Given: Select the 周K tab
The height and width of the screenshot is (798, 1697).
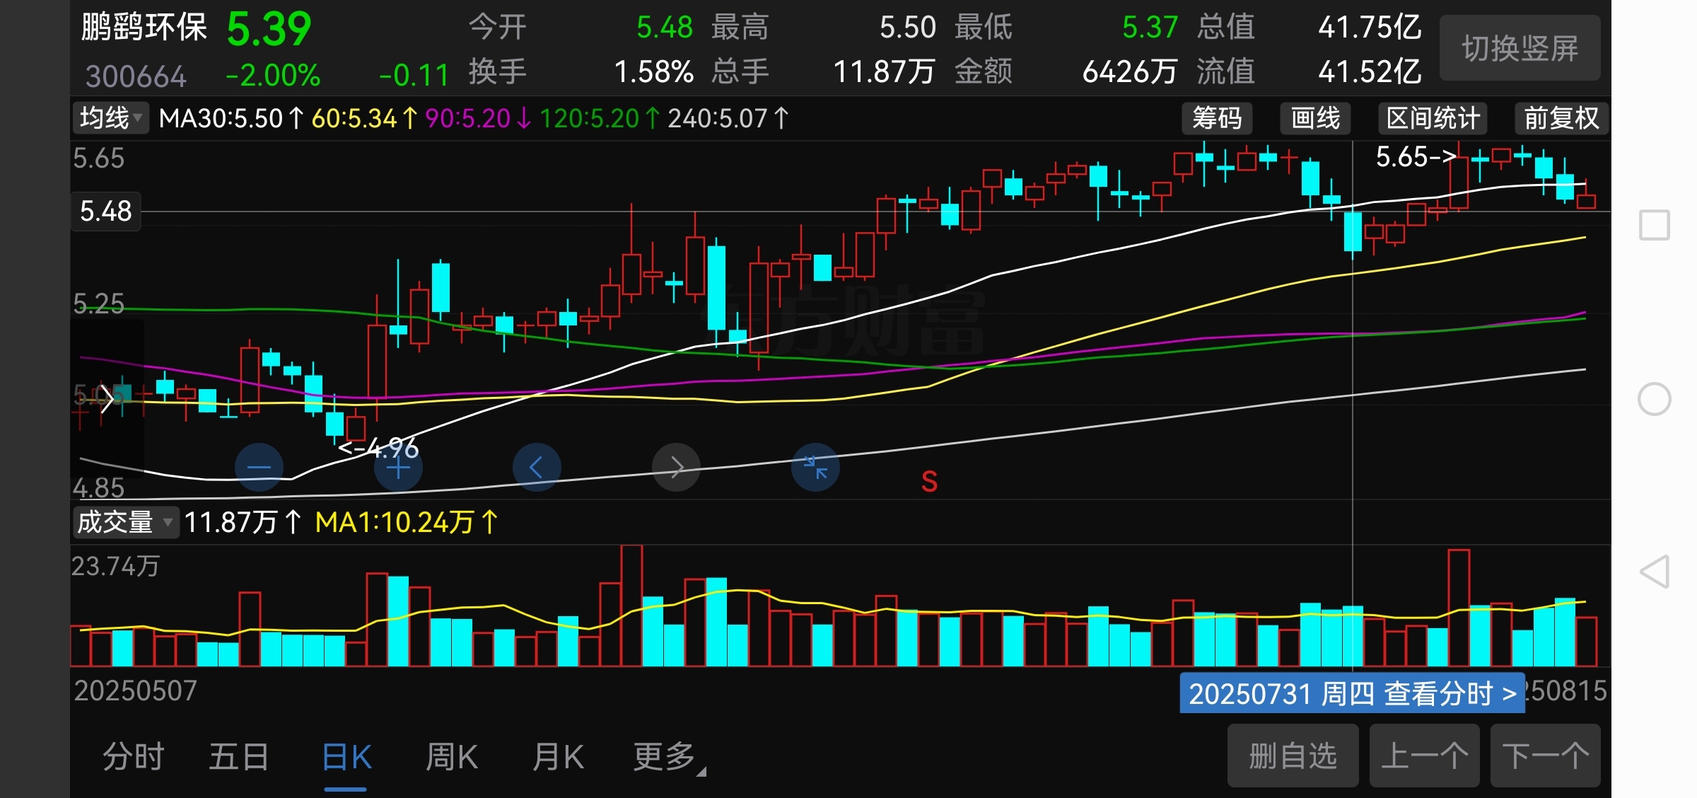Looking at the screenshot, I should pyautogui.click(x=452, y=757).
